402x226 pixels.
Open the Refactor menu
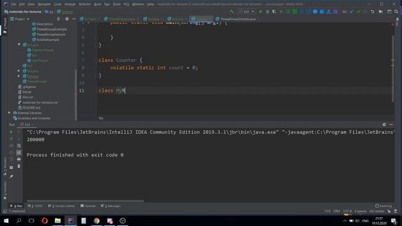85,4
